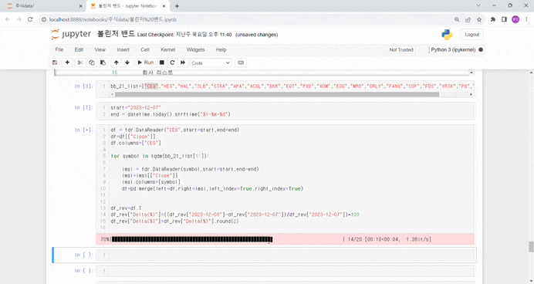Open the File menu

coord(59,49)
